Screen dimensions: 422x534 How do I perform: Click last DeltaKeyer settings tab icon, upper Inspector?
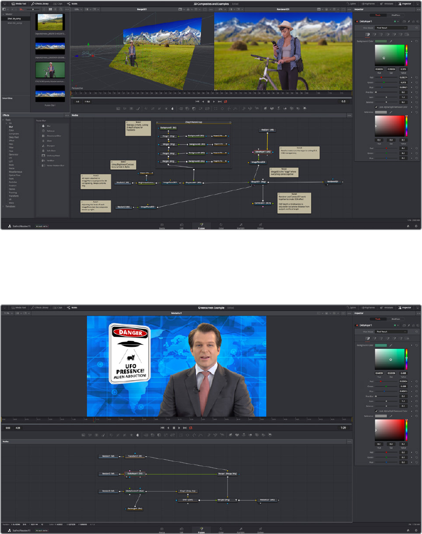coord(407,34)
